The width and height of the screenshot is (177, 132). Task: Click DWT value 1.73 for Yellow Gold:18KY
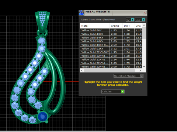click(x=127, y=41)
